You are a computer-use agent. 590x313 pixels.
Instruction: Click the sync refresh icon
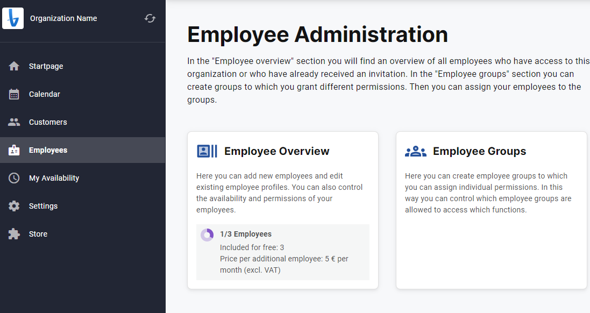point(150,18)
